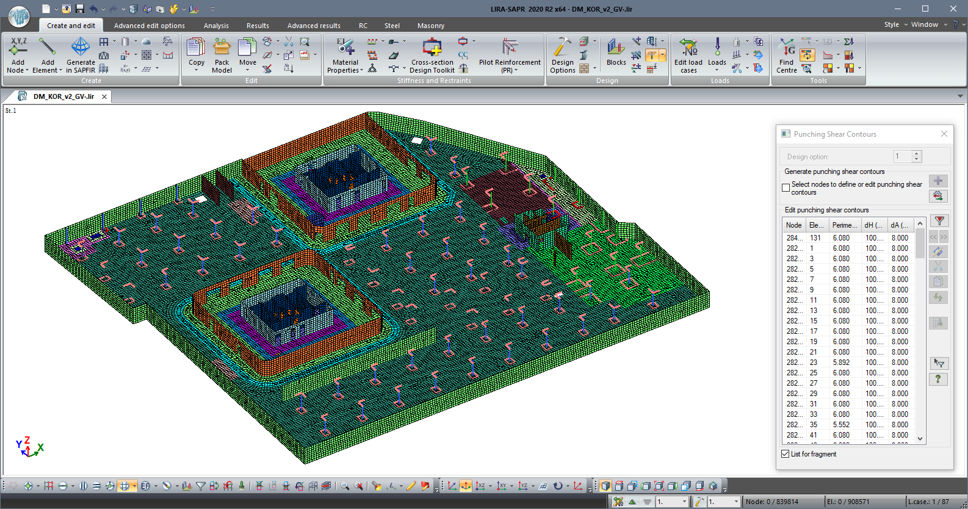The image size is (968, 509).
Task: Expand the Copy dropdown arrow
Action: 197,70
